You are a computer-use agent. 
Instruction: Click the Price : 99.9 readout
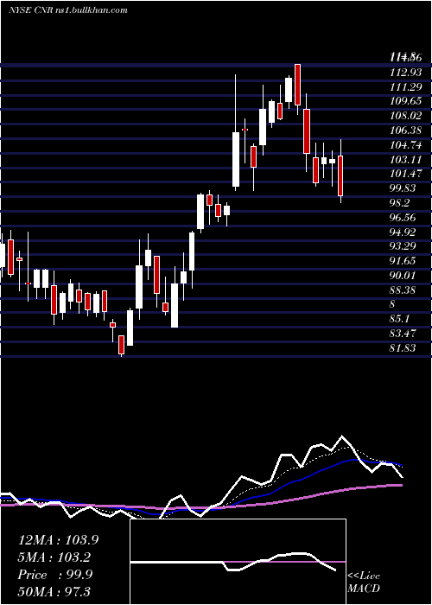point(54,575)
